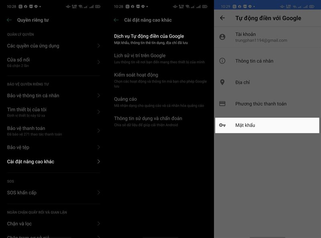Tap the location pin icon beside Địa chỉ

222,82
